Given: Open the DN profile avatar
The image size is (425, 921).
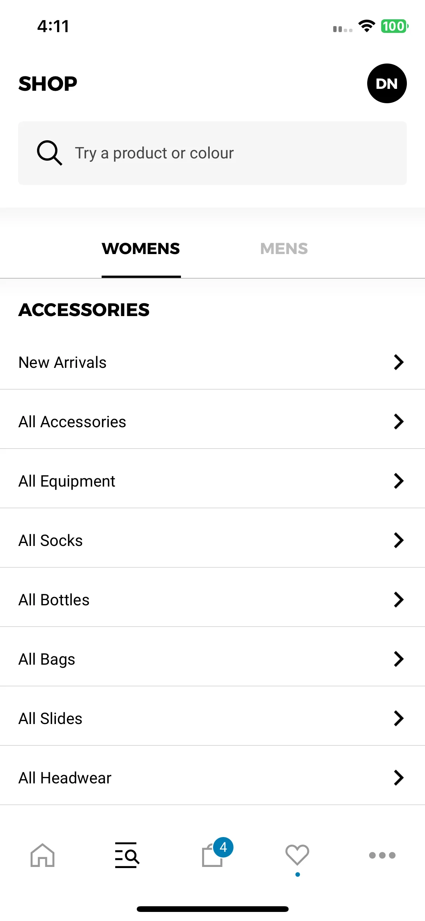Looking at the screenshot, I should click(387, 83).
